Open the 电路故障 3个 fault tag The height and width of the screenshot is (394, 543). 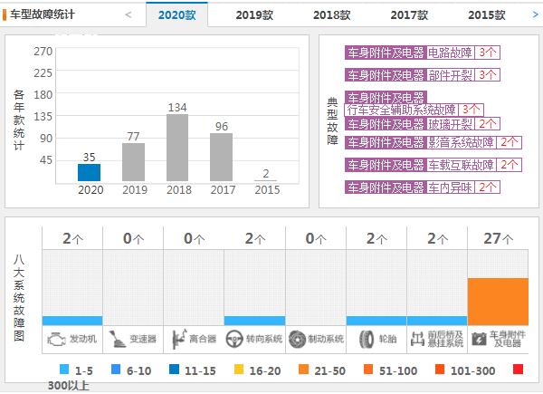click(x=423, y=53)
